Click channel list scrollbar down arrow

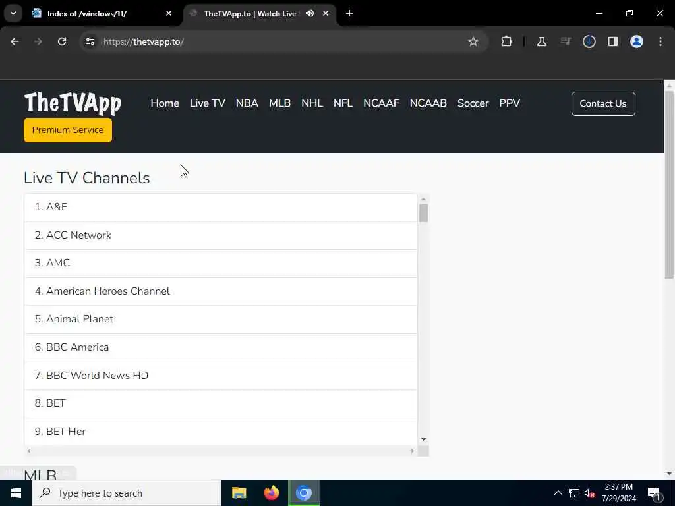[x=423, y=439]
